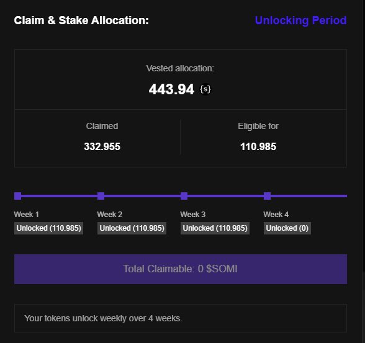Viewport: 365px width, 343px height.
Task: Click the SOMI token icon beside 443.94
Action: [205, 89]
